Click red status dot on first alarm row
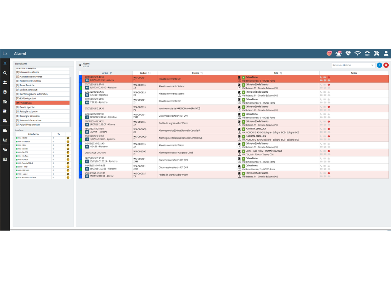 [x=329, y=77]
